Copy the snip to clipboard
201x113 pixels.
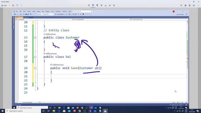(190, 6)
